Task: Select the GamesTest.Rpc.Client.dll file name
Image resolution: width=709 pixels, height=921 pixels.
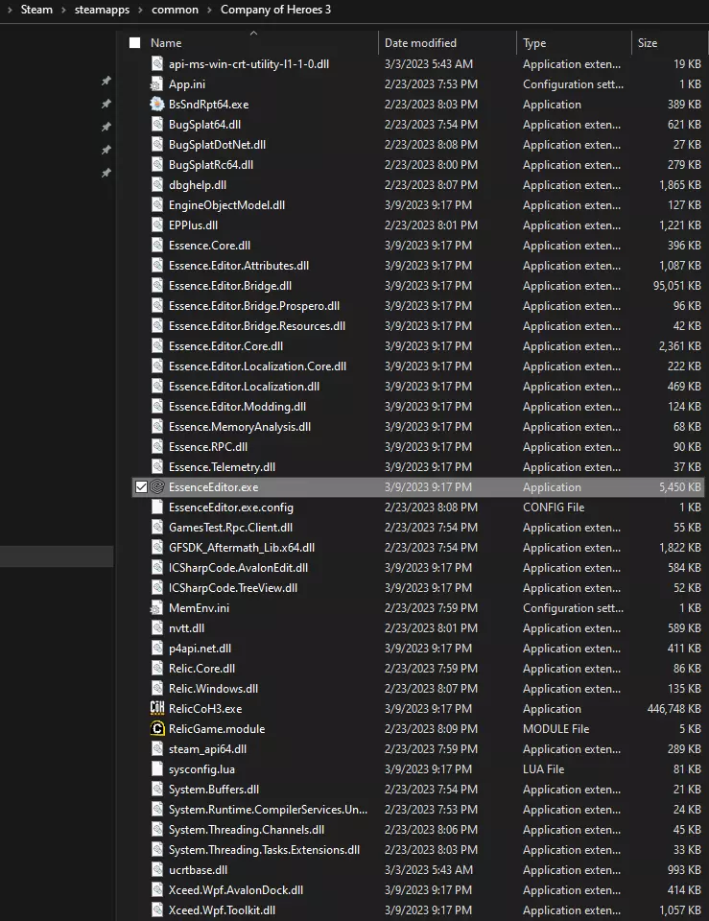Action: tap(230, 528)
